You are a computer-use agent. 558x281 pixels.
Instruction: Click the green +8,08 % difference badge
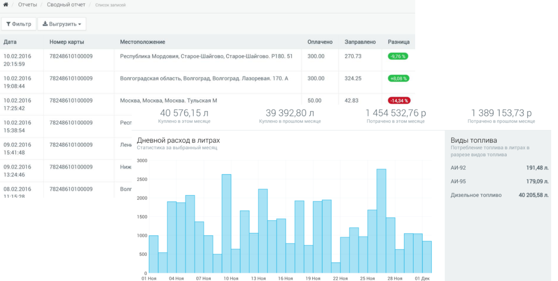point(398,78)
